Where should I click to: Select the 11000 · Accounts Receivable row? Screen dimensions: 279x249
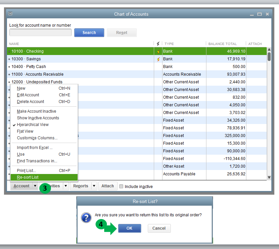(x=137, y=74)
